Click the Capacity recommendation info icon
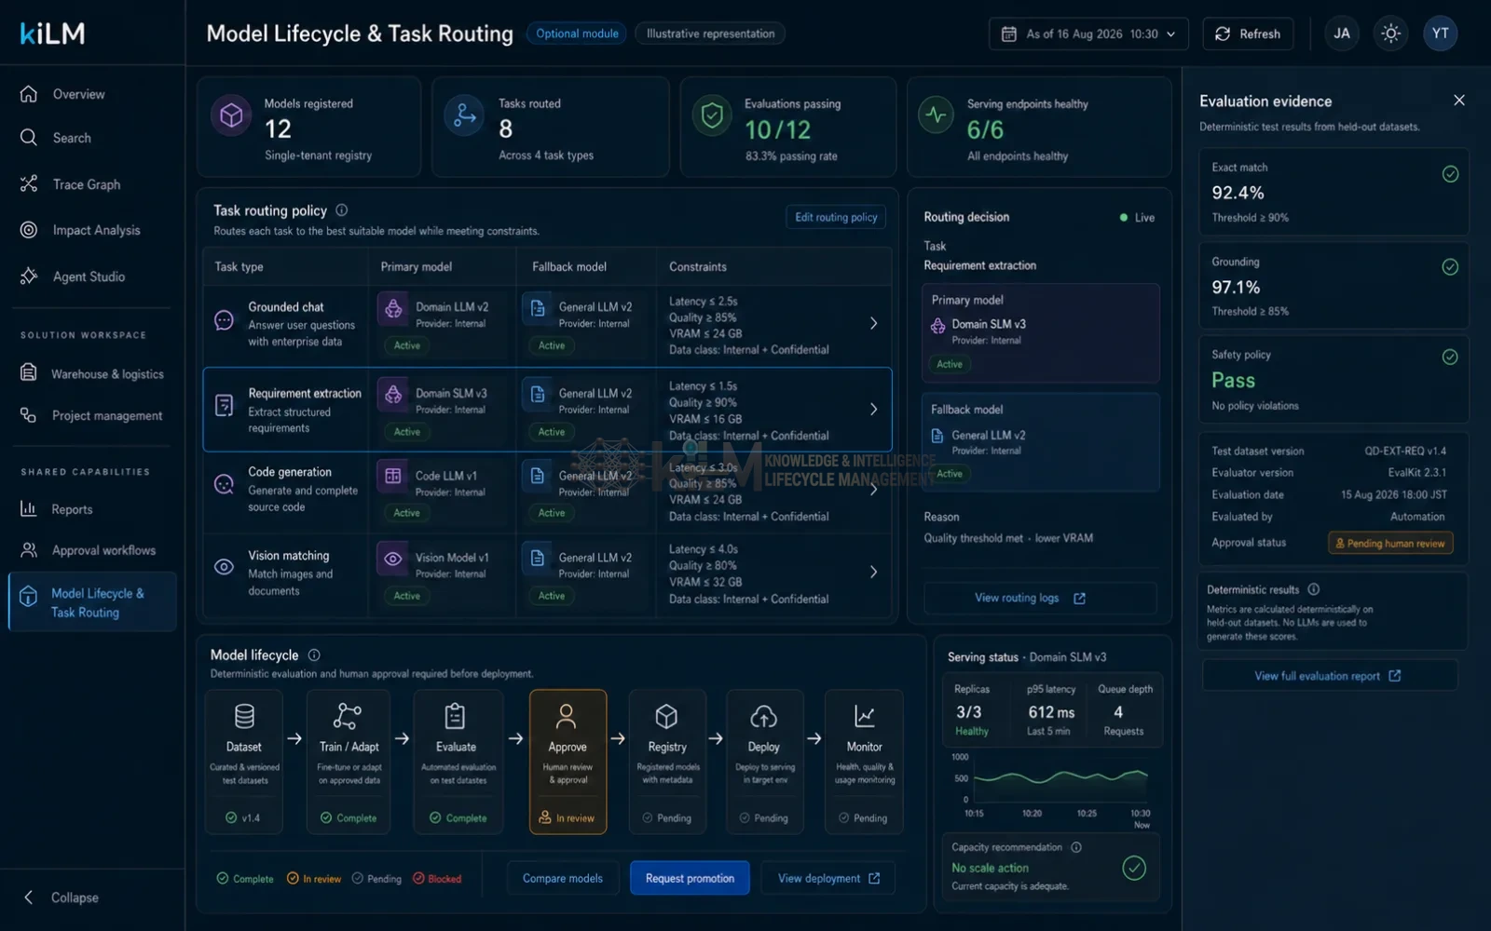The height and width of the screenshot is (931, 1491). tap(1076, 847)
